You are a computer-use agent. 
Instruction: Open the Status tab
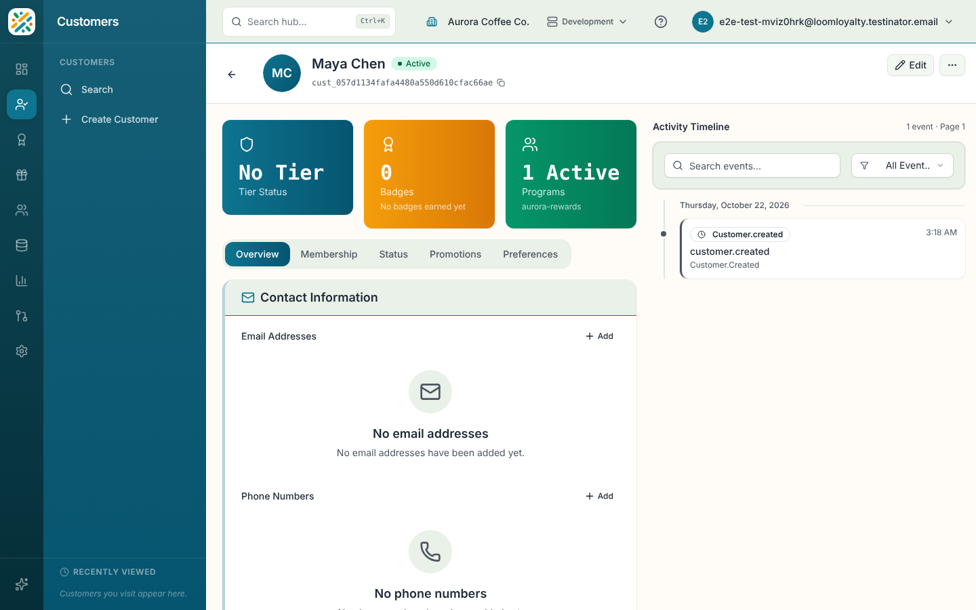coord(394,254)
